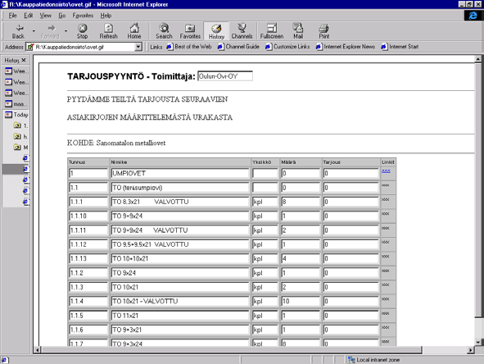Stop page loading with Stop button
The height and width of the screenshot is (364, 484).
click(82, 31)
